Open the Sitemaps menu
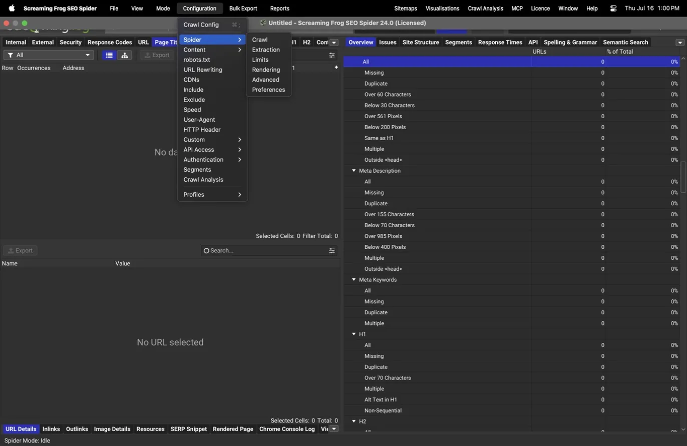687x446 pixels. (x=405, y=9)
